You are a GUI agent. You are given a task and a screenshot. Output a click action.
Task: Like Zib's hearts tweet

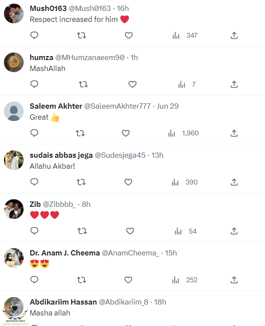tap(130, 231)
